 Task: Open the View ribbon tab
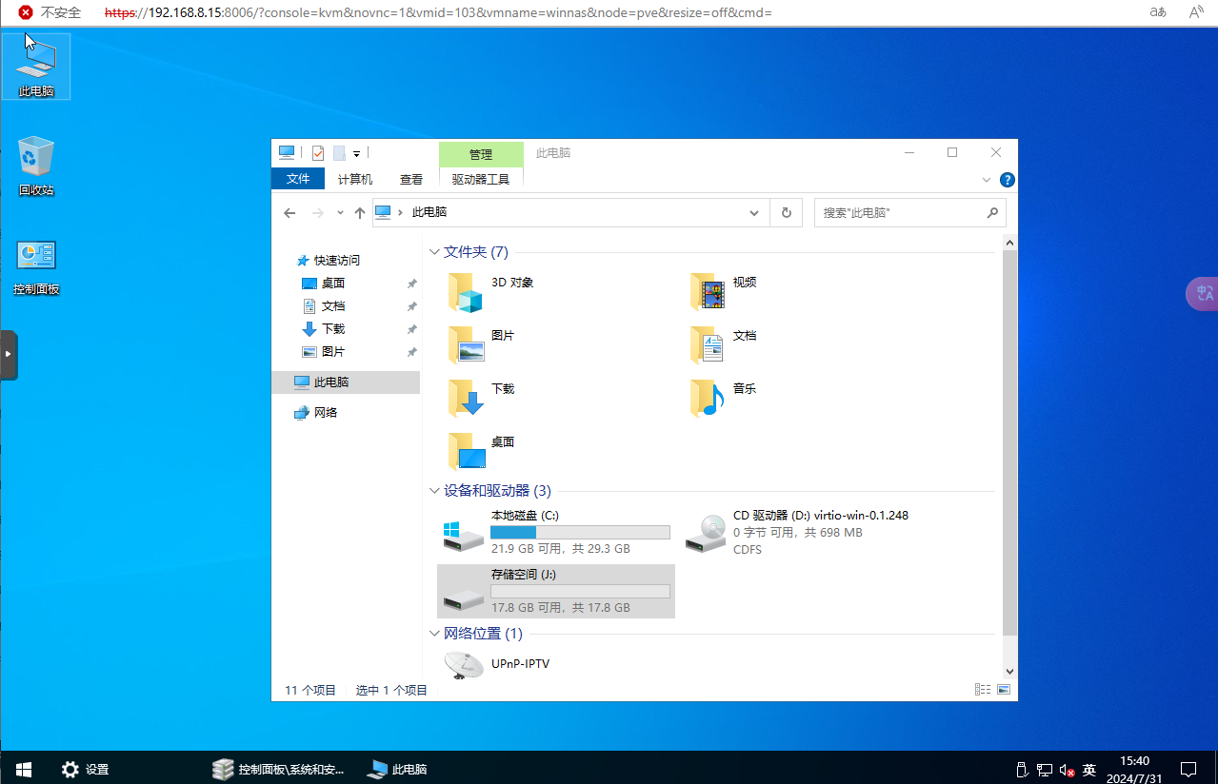[411, 179]
